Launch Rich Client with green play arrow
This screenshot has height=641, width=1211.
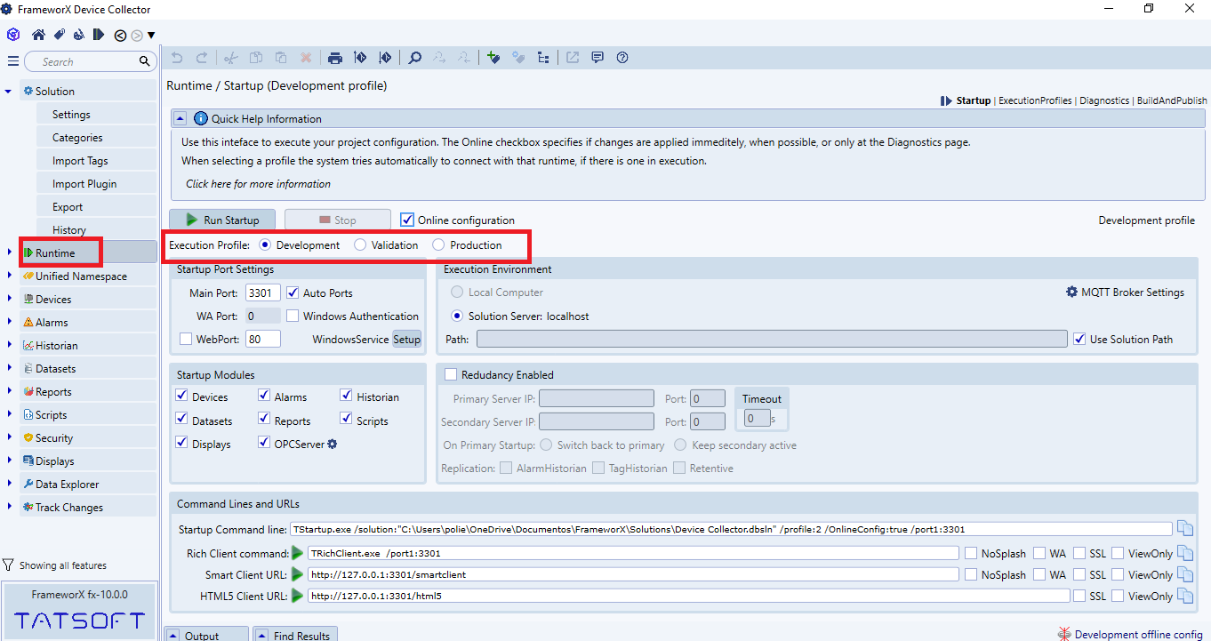(298, 553)
